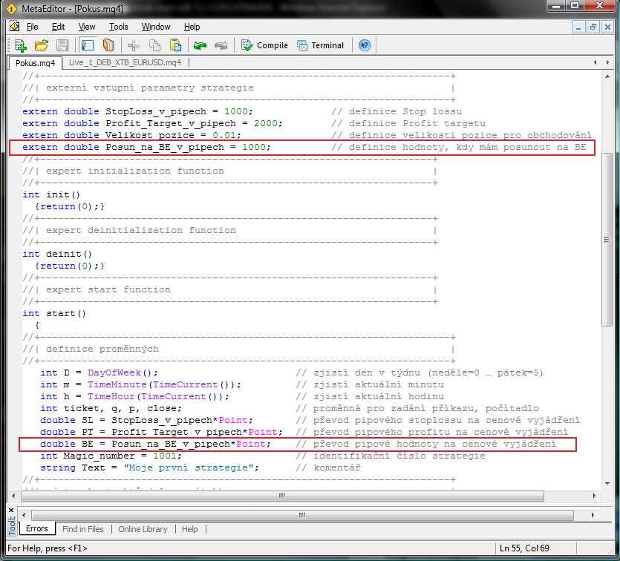Undo with the green arrow icon
620x561 pixels.
point(200,45)
